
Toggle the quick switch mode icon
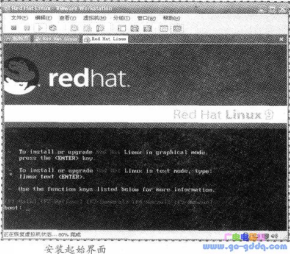point(147,28)
